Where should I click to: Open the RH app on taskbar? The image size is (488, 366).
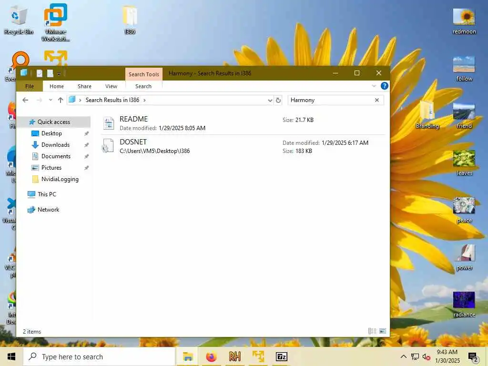coord(234,356)
